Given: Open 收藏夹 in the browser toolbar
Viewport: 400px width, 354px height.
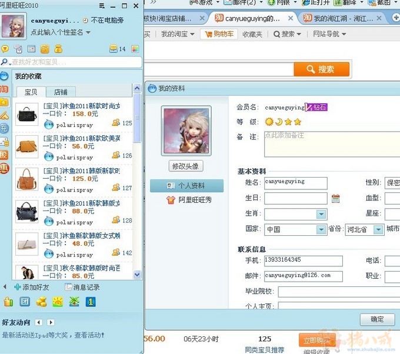Looking at the screenshot, I should tap(252, 34).
